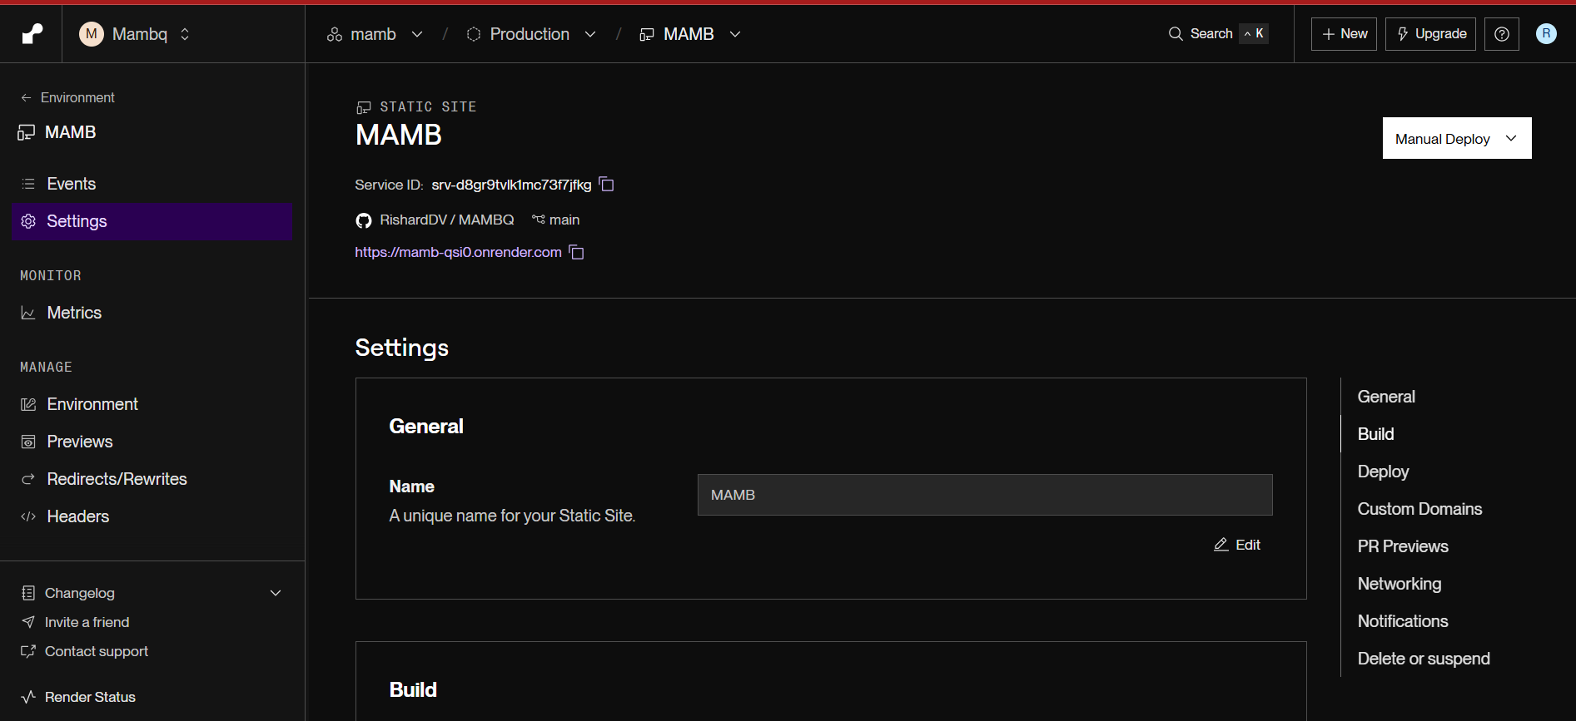Open the user account avatar R
The image size is (1576, 721).
pyautogui.click(x=1546, y=33)
